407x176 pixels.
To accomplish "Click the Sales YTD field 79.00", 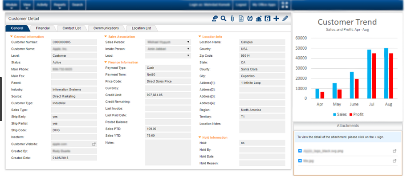I will 168,135.
